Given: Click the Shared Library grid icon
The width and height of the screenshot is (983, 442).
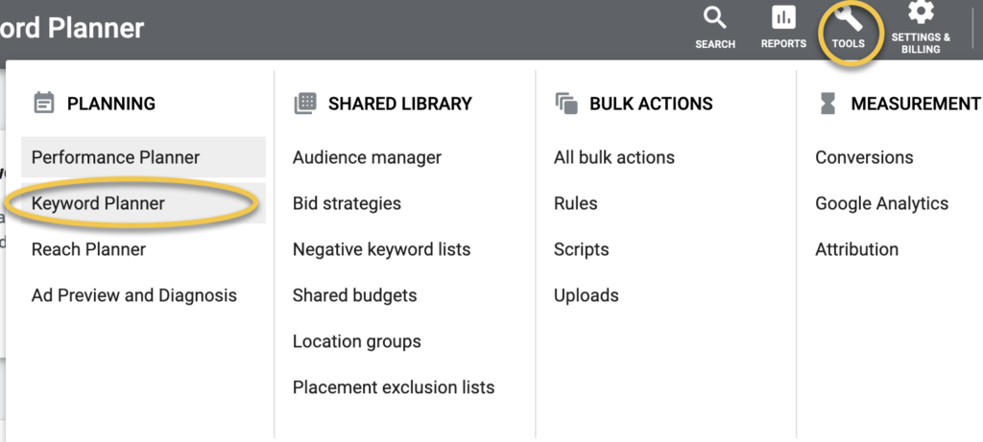Looking at the screenshot, I should click(x=305, y=104).
